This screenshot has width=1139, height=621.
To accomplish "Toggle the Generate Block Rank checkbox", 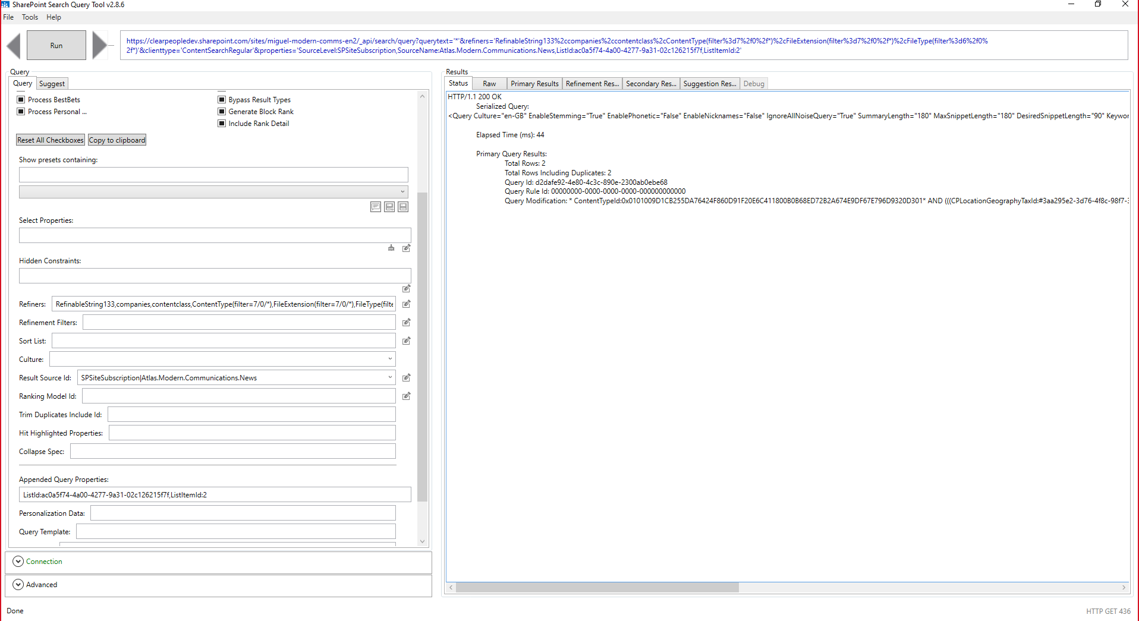I will point(222,111).
